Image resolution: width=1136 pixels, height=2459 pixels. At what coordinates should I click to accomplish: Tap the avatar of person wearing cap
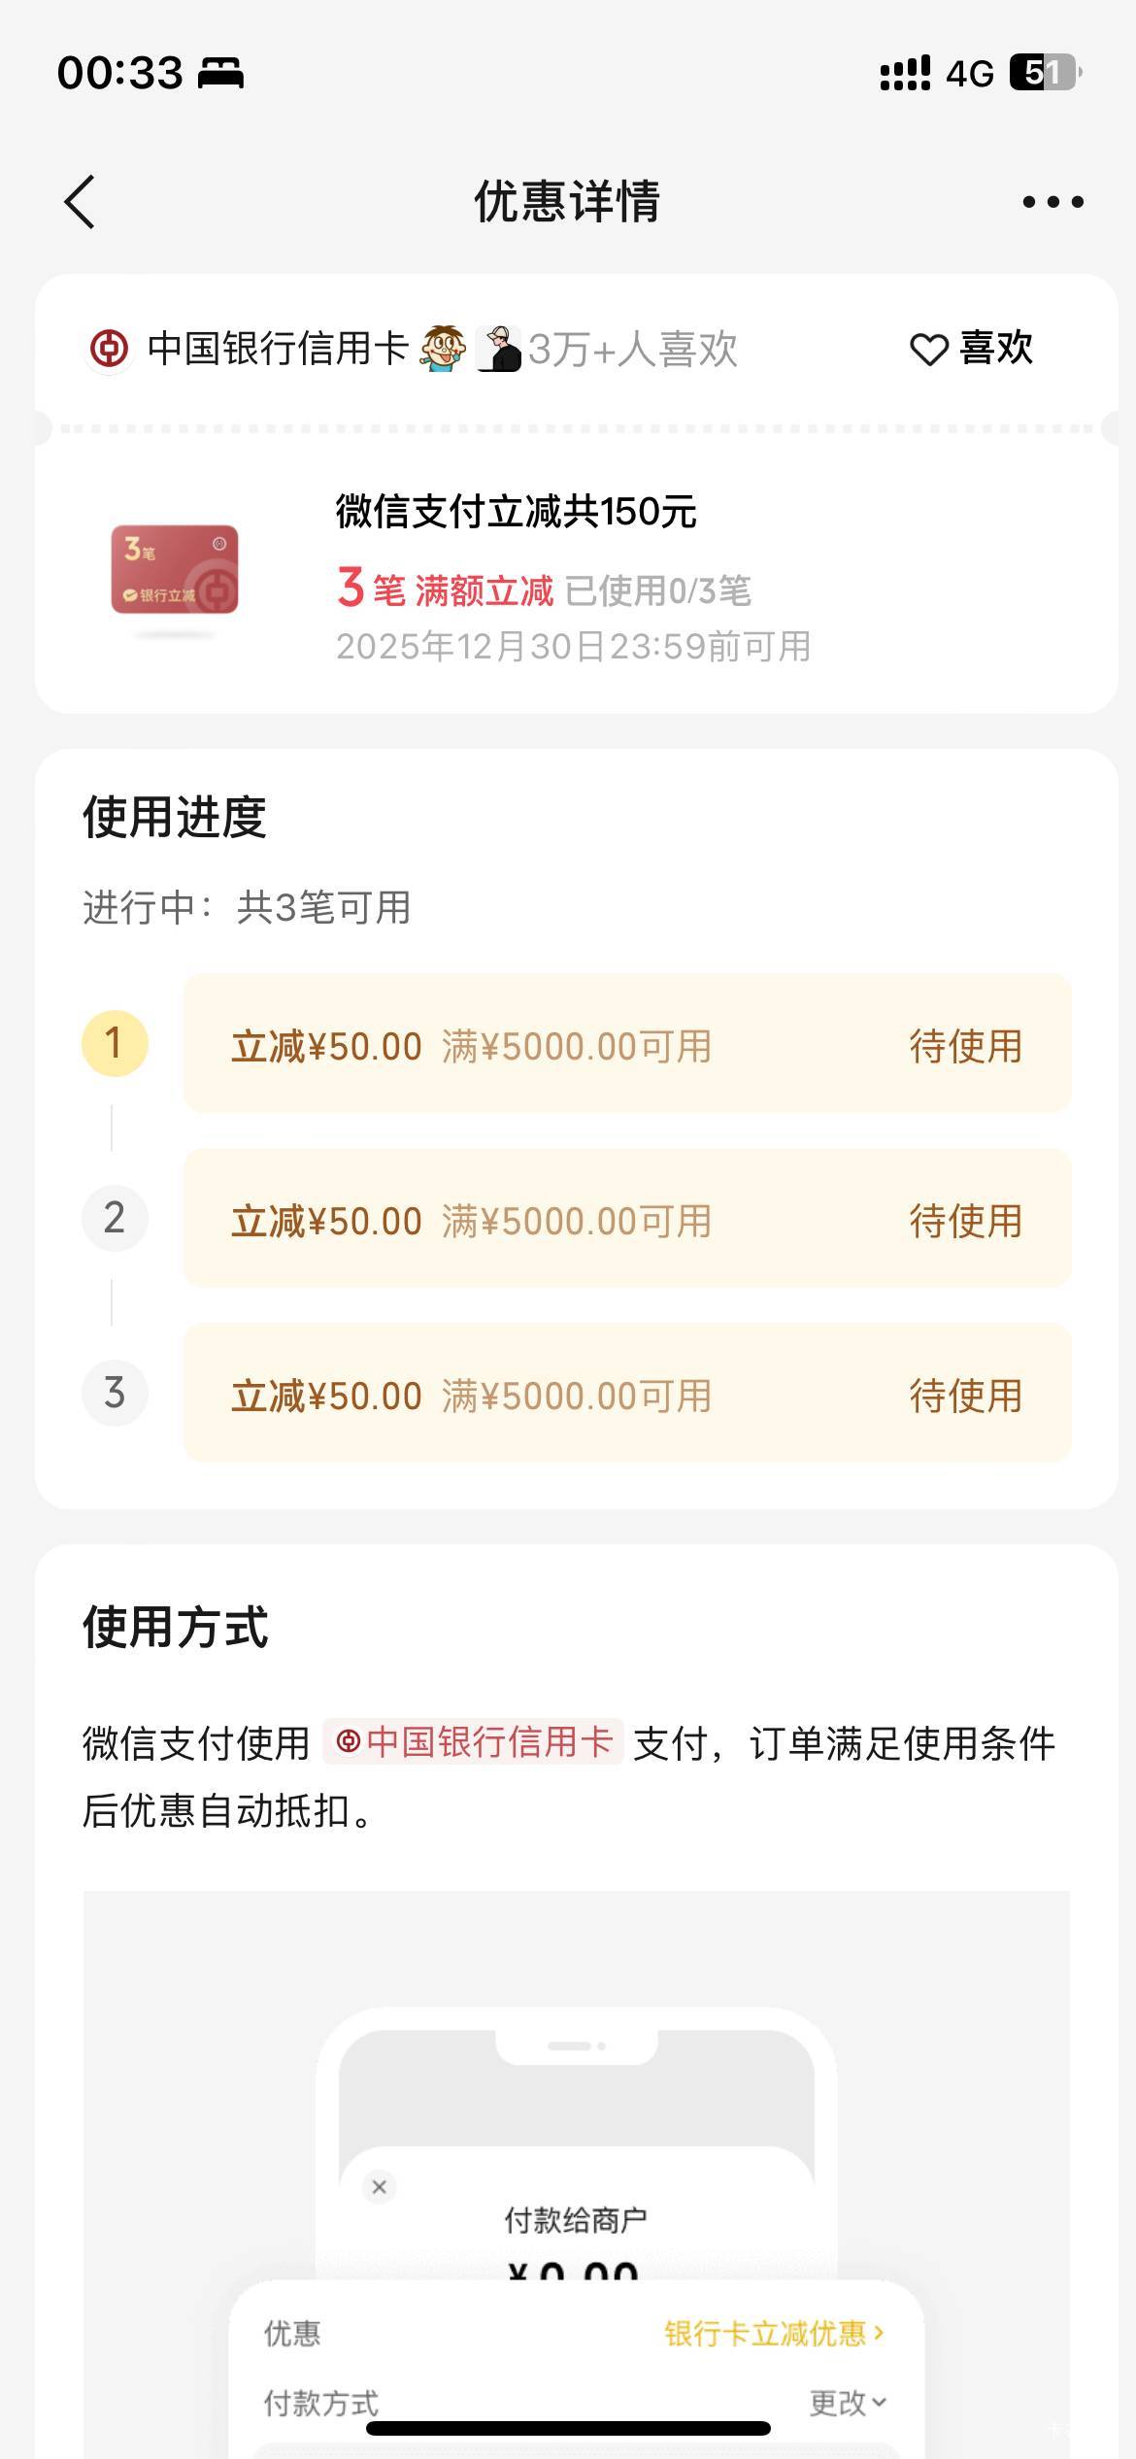point(499,350)
